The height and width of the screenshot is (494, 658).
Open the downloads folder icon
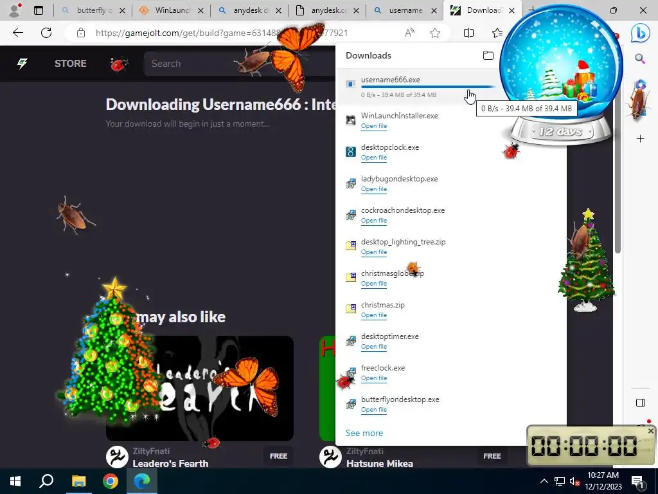[x=488, y=55]
